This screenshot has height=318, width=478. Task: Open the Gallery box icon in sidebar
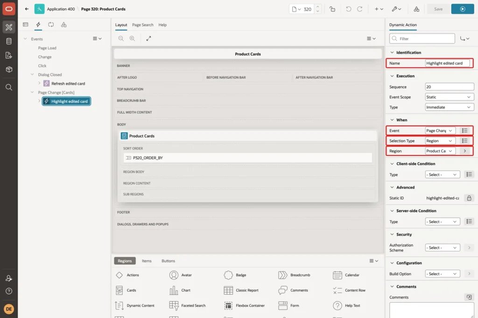[9, 69]
